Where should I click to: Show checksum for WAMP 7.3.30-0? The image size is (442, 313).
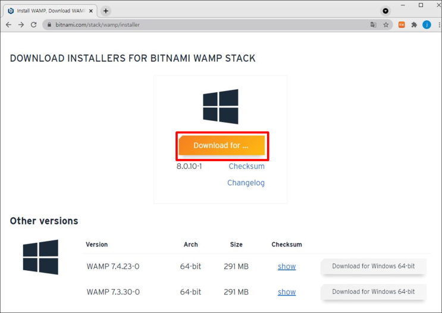(x=287, y=292)
